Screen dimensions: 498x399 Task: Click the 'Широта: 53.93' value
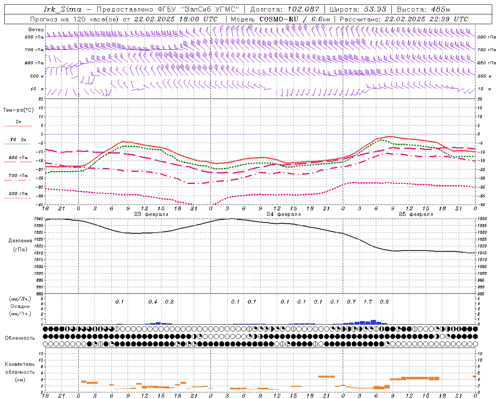358,9
